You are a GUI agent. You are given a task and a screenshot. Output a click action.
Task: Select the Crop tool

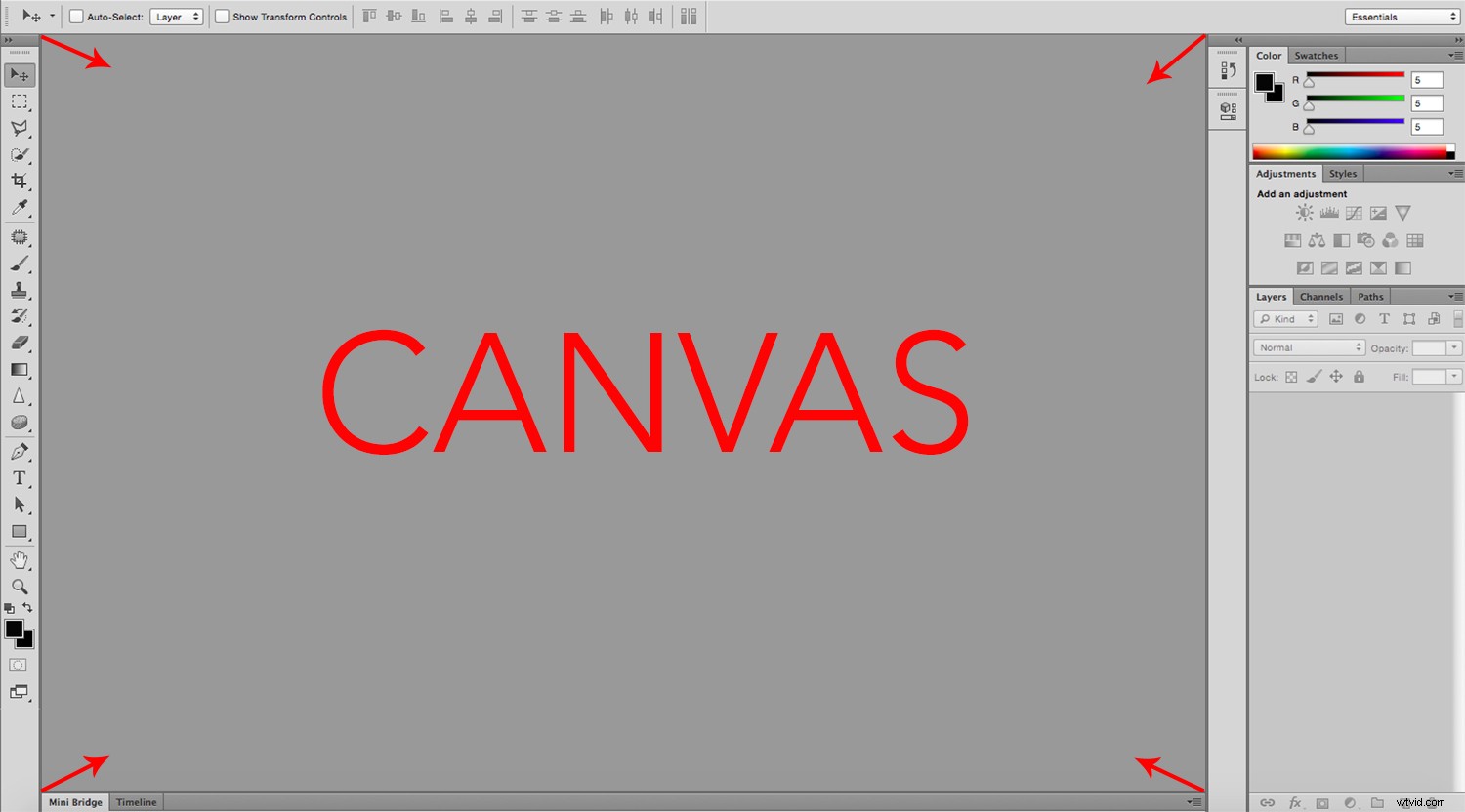point(19,181)
